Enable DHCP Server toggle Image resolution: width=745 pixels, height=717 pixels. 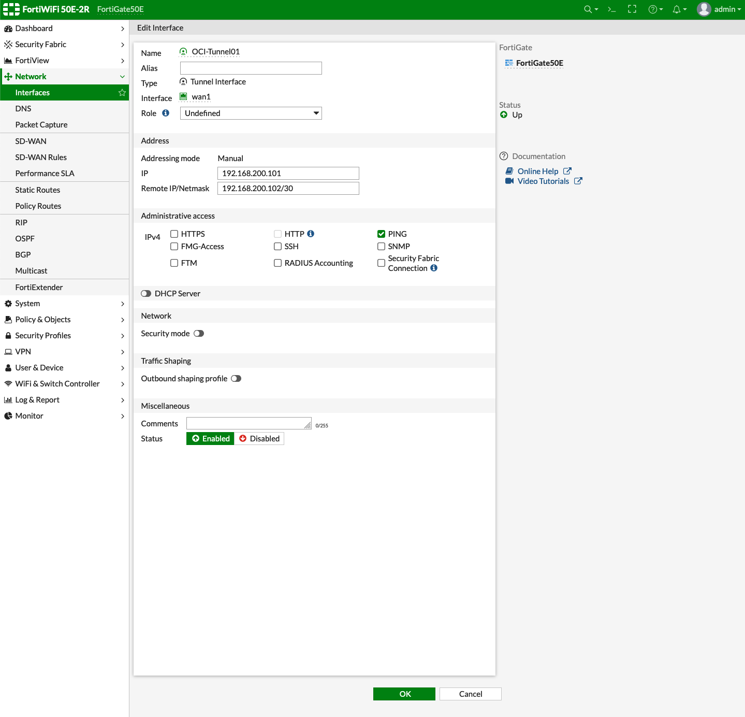point(145,293)
